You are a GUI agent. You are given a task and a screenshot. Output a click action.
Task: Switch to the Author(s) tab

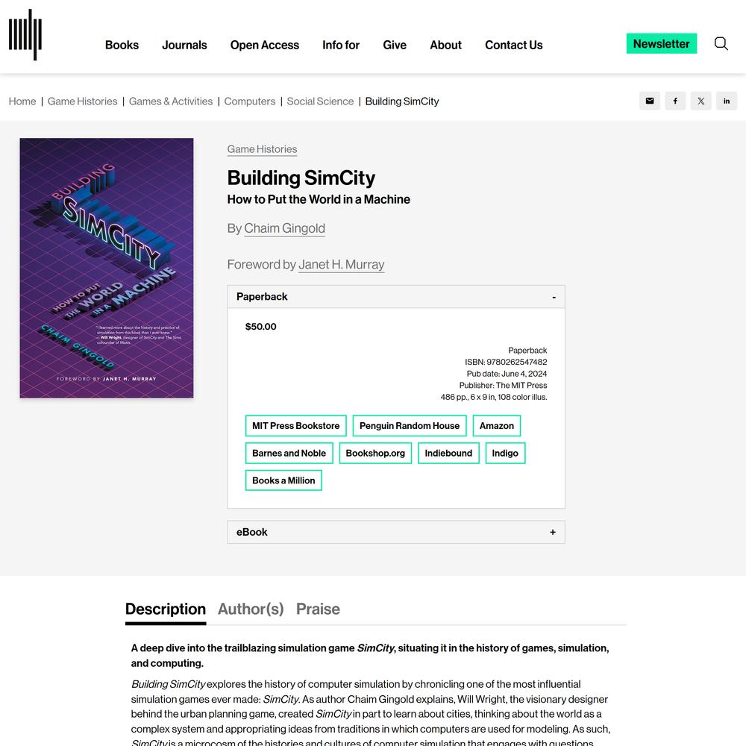click(x=251, y=609)
